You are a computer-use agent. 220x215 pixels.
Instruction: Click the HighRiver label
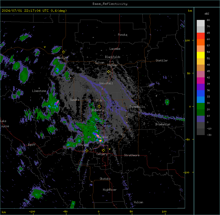click(x=110, y=190)
